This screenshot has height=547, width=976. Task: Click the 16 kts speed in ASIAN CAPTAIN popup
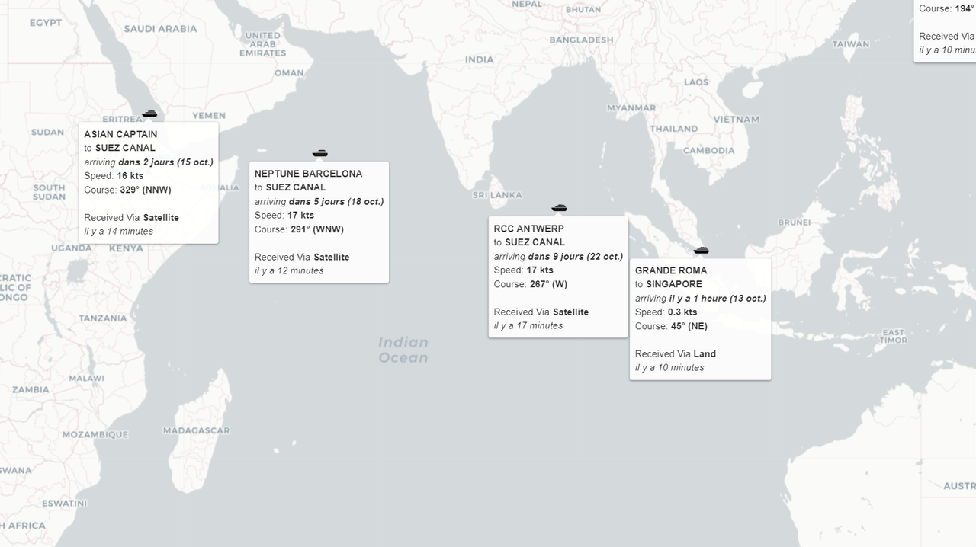point(130,176)
